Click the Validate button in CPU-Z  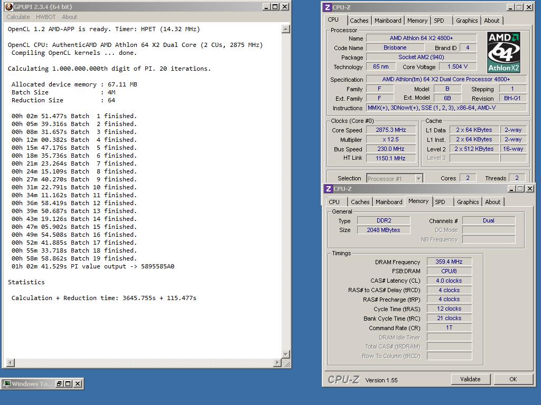point(470,379)
